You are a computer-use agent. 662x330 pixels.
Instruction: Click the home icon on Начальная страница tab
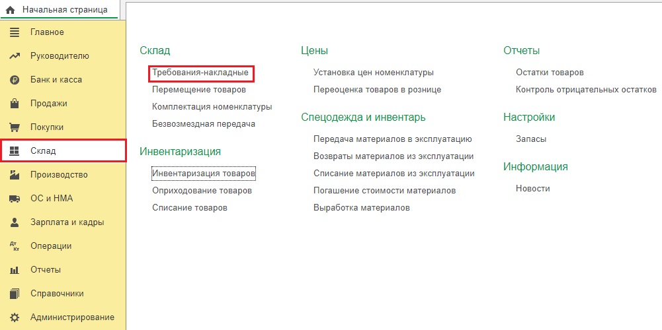[x=10, y=10]
